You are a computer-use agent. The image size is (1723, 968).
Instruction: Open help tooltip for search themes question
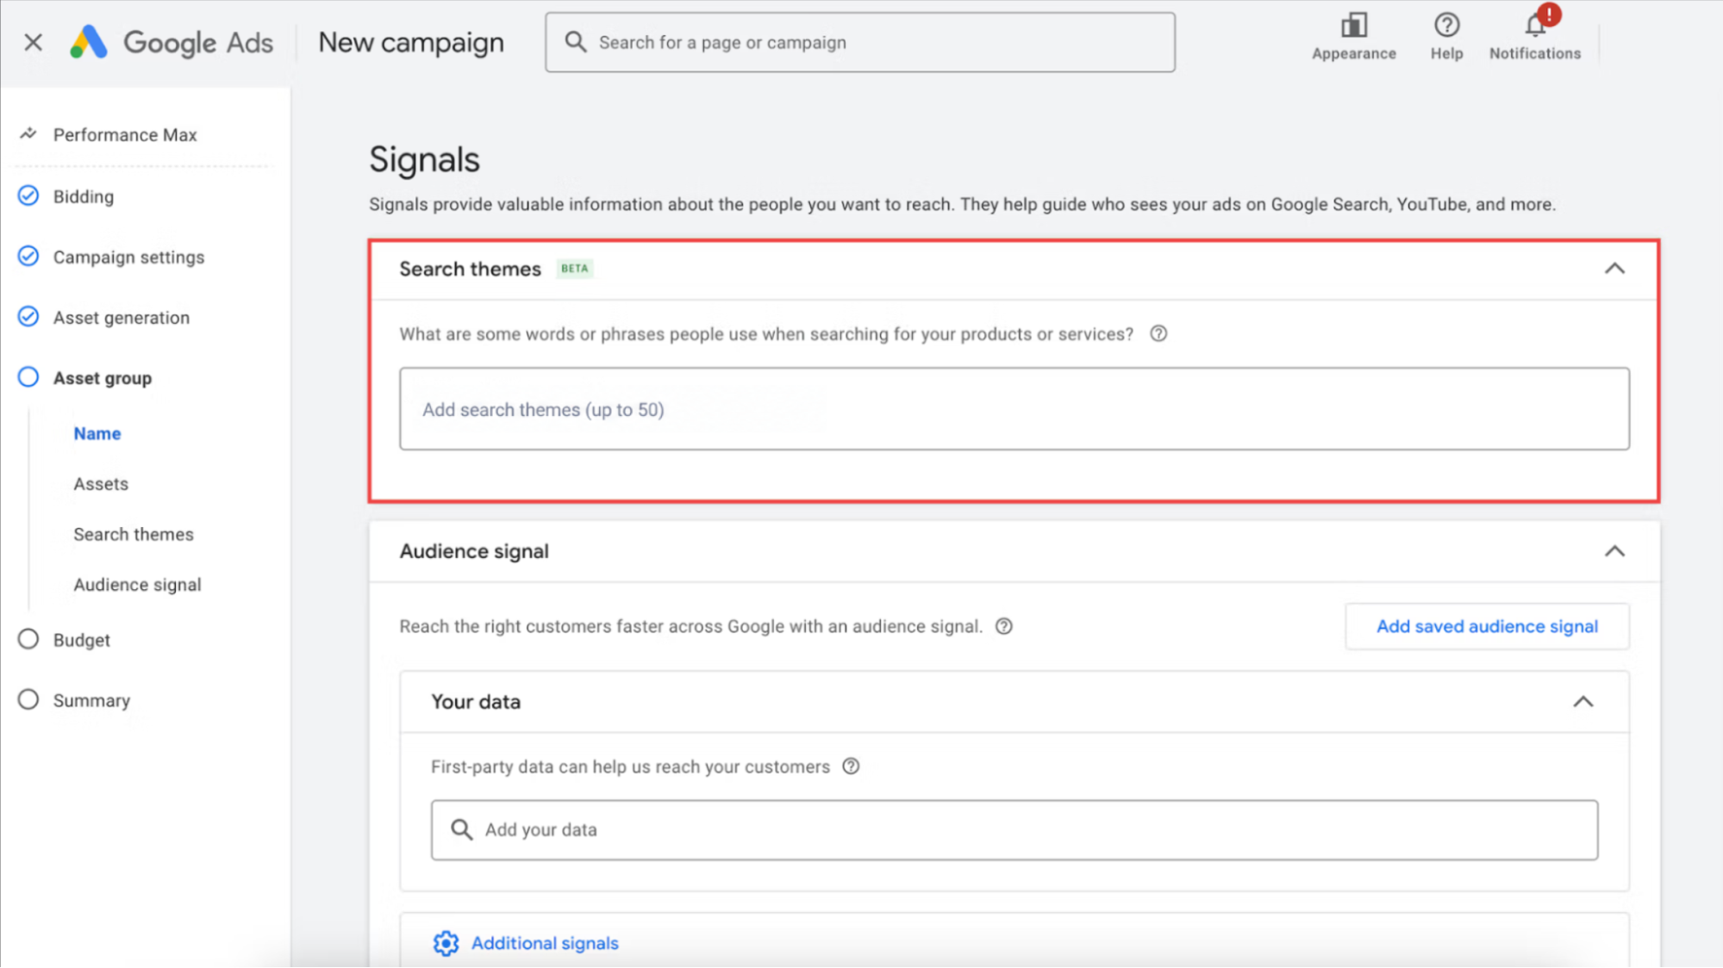[1158, 333]
